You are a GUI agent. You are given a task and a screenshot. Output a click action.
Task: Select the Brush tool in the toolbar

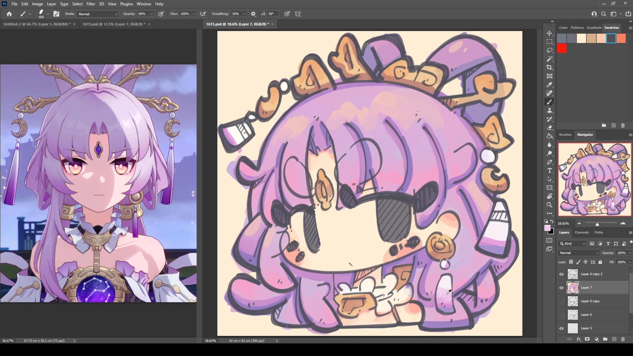pos(550,102)
